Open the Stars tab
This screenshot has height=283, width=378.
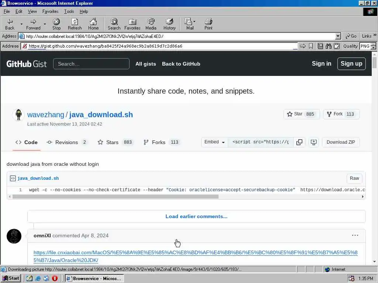pos(115,142)
